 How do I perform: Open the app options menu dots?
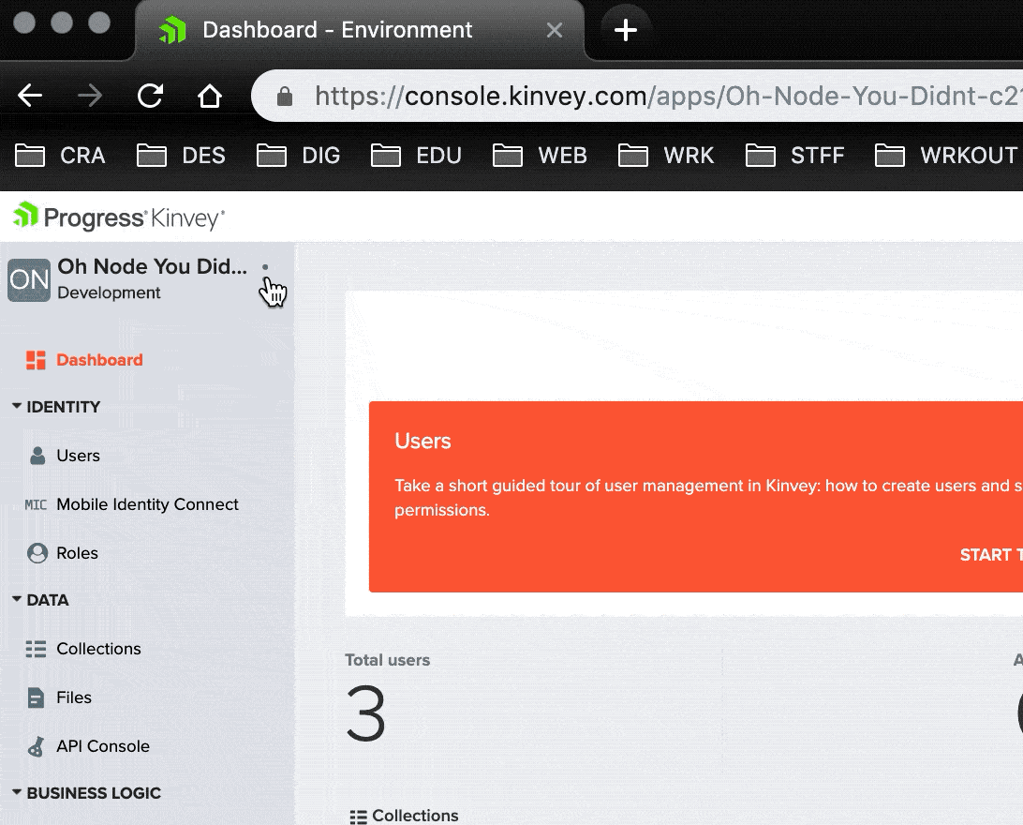265,267
